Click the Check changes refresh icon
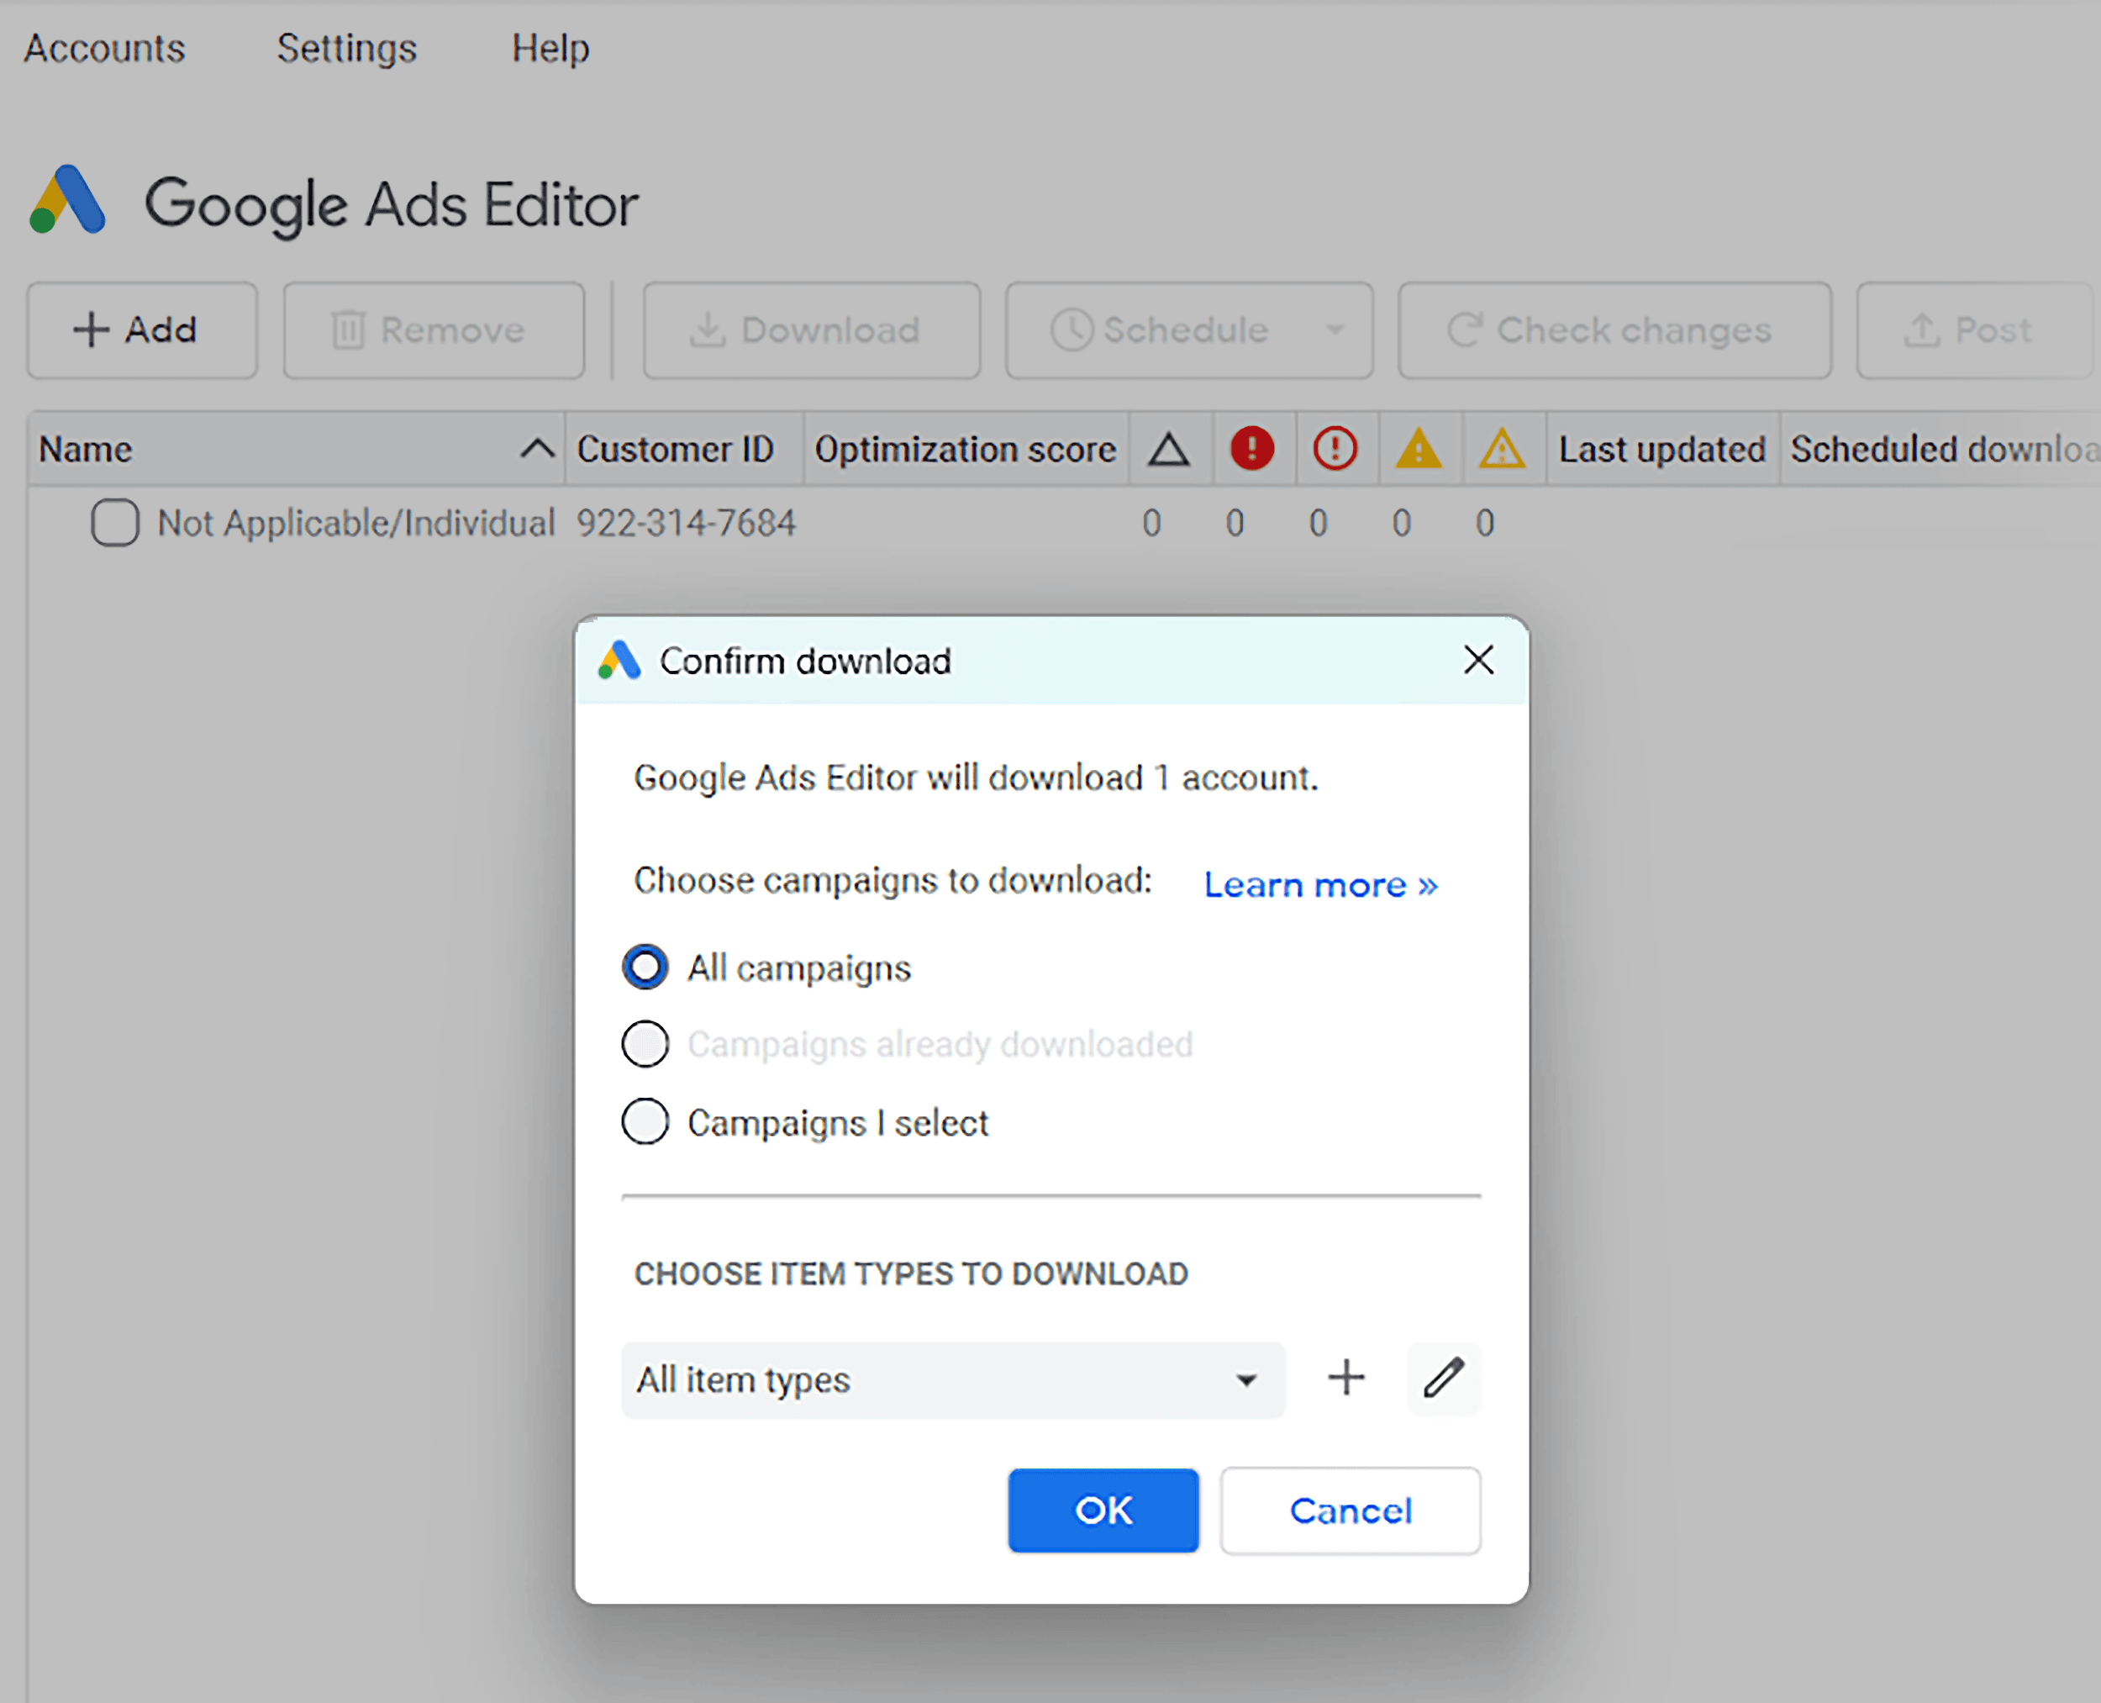Image resolution: width=2101 pixels, height=1703 pixels. tap(1465, 330)
